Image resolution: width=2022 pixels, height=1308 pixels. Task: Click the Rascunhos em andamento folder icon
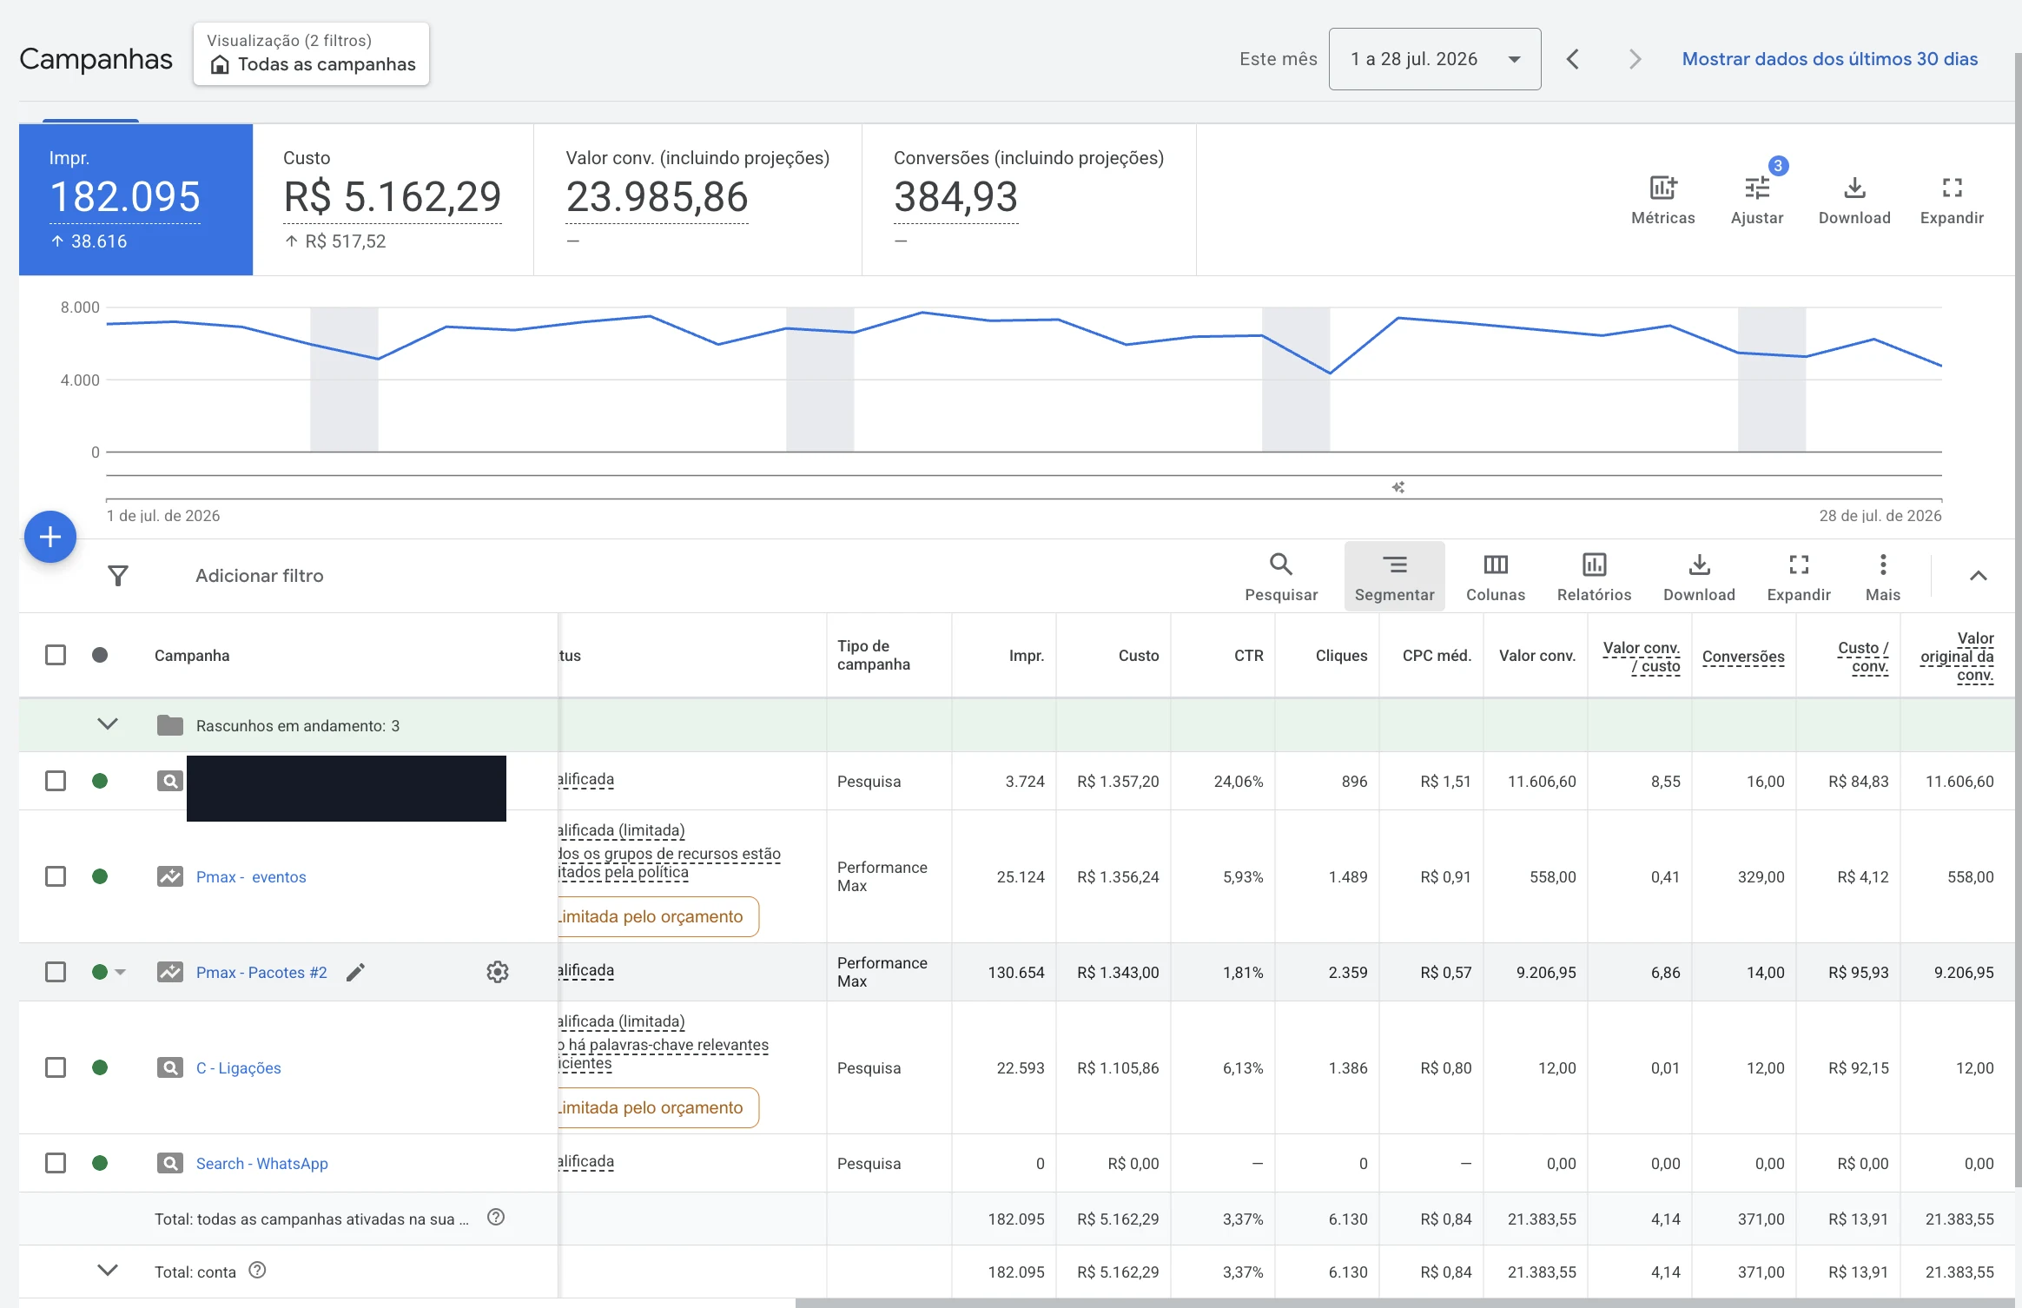tap(169, 725)
